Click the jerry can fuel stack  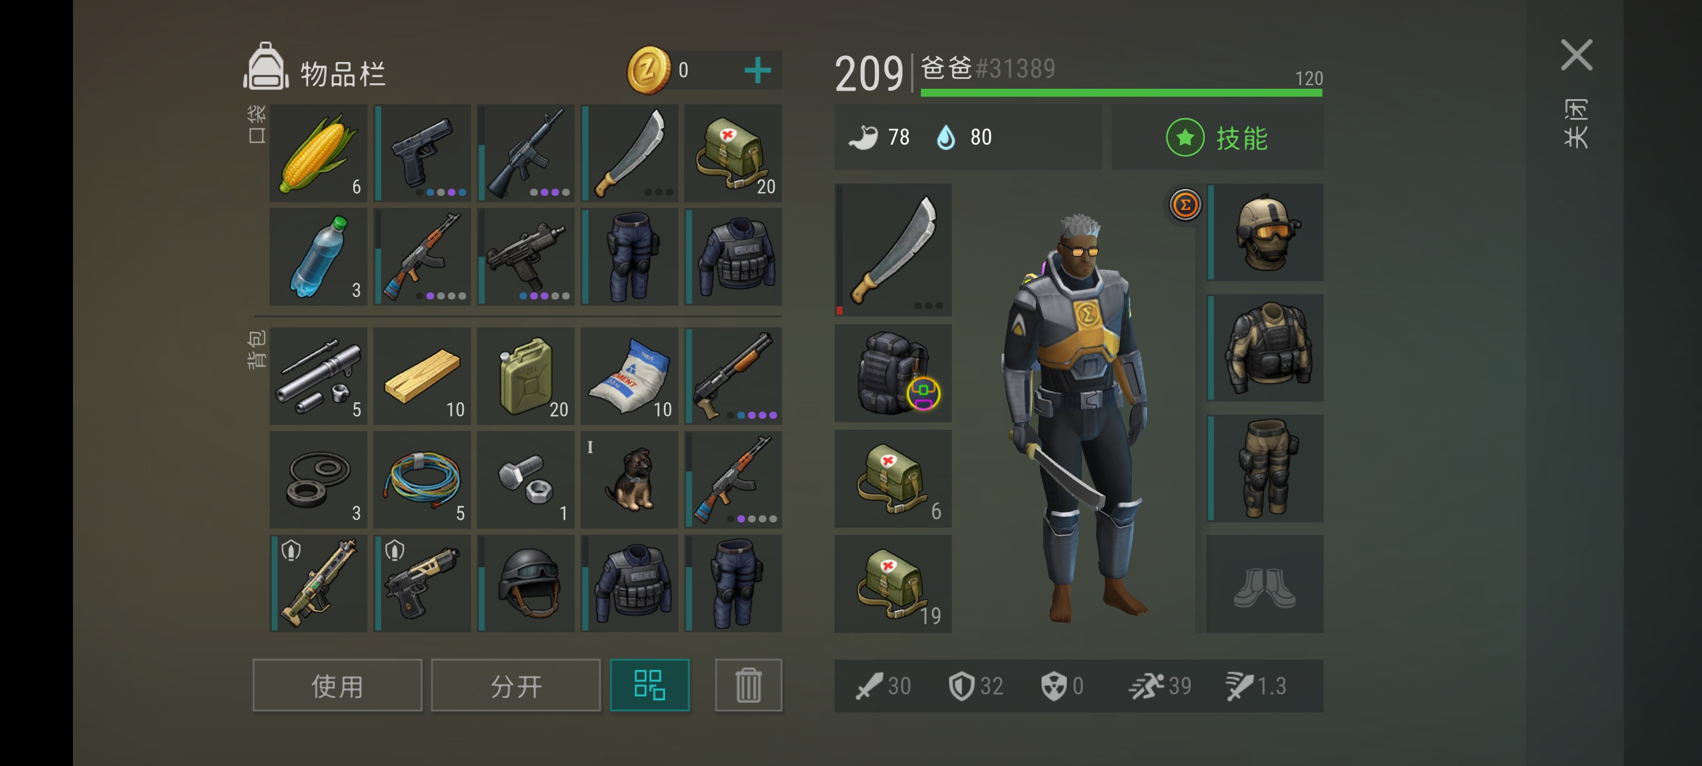pos(526,375)
